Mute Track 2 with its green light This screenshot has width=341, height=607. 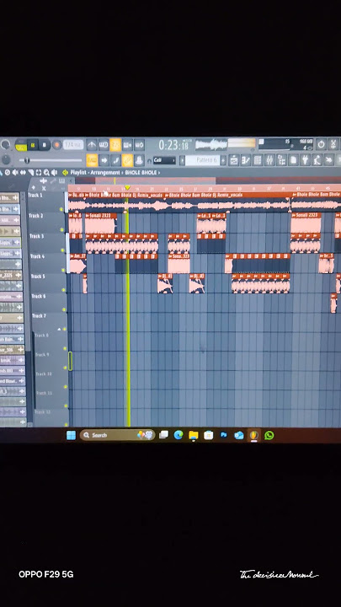click(61, 229)
